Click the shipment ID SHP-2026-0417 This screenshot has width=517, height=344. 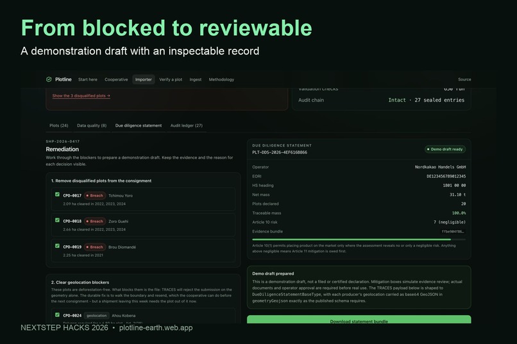click(63, 141)
